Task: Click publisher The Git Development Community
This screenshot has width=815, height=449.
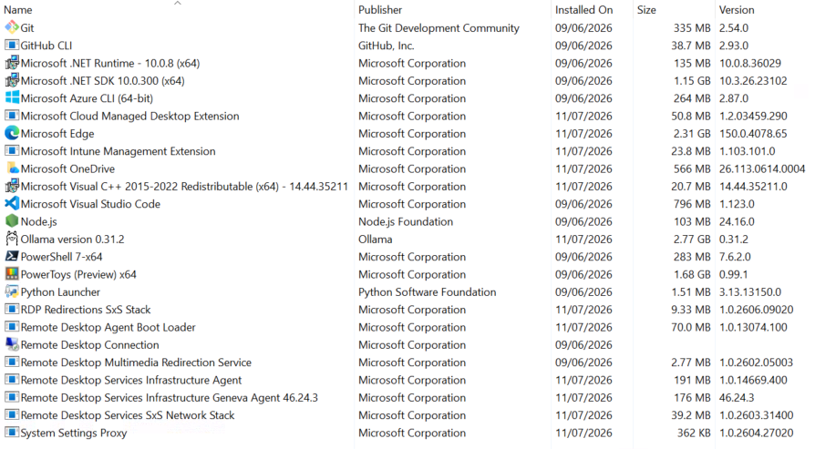Action: tap(438, 28)
